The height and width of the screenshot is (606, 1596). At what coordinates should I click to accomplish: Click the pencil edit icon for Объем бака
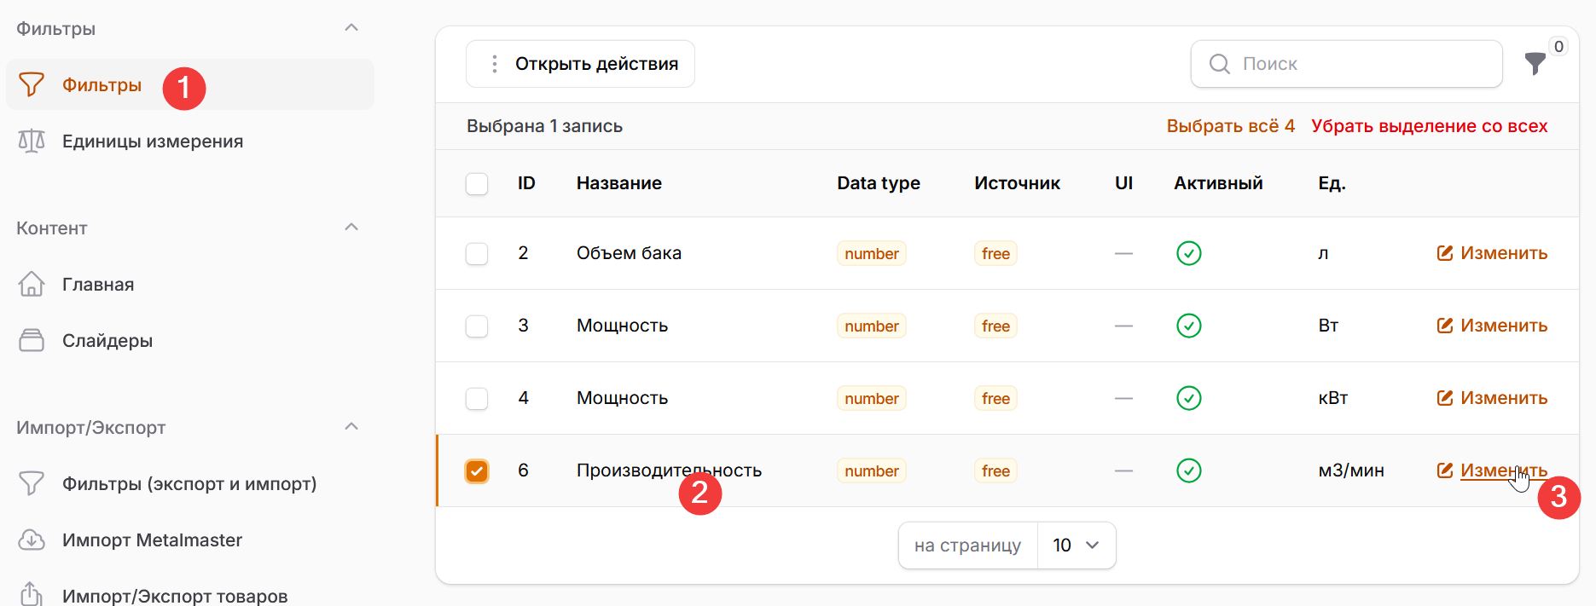(x=1444, y=253)
